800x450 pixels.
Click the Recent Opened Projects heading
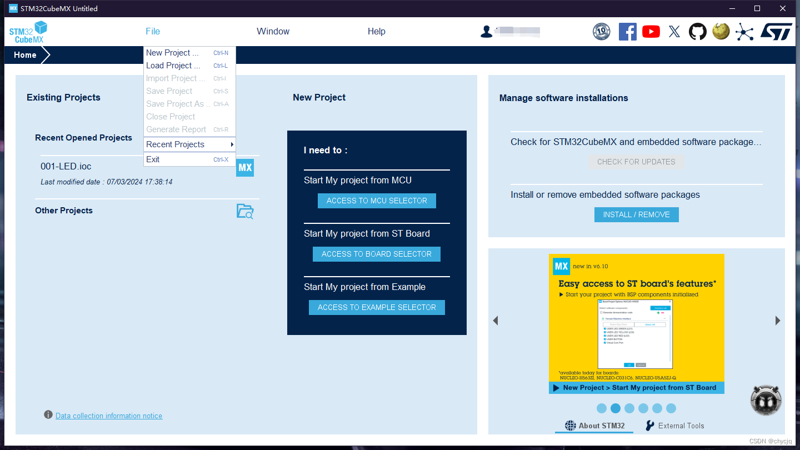pyautogui.click(x=83, y=138)
